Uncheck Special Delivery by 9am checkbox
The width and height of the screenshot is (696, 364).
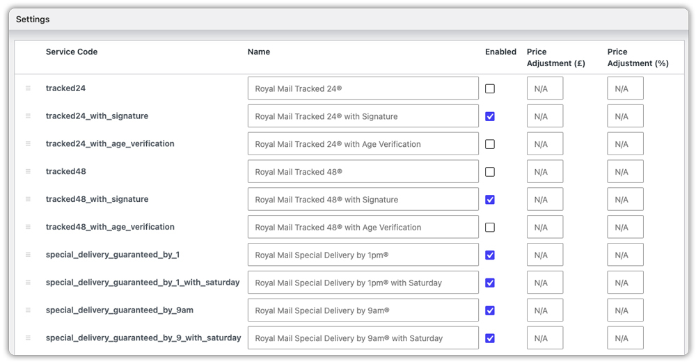click(x=490, y=310)
